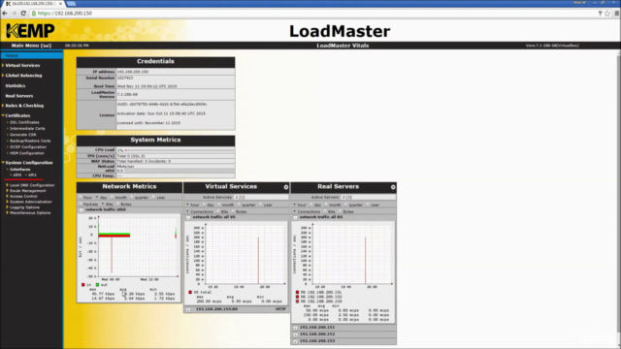Open Backup/Restore Certs submenu item

point(30,141)
